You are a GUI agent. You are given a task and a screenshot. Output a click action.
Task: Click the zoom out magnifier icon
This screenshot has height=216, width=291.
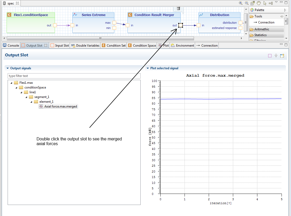click(247, 3)
